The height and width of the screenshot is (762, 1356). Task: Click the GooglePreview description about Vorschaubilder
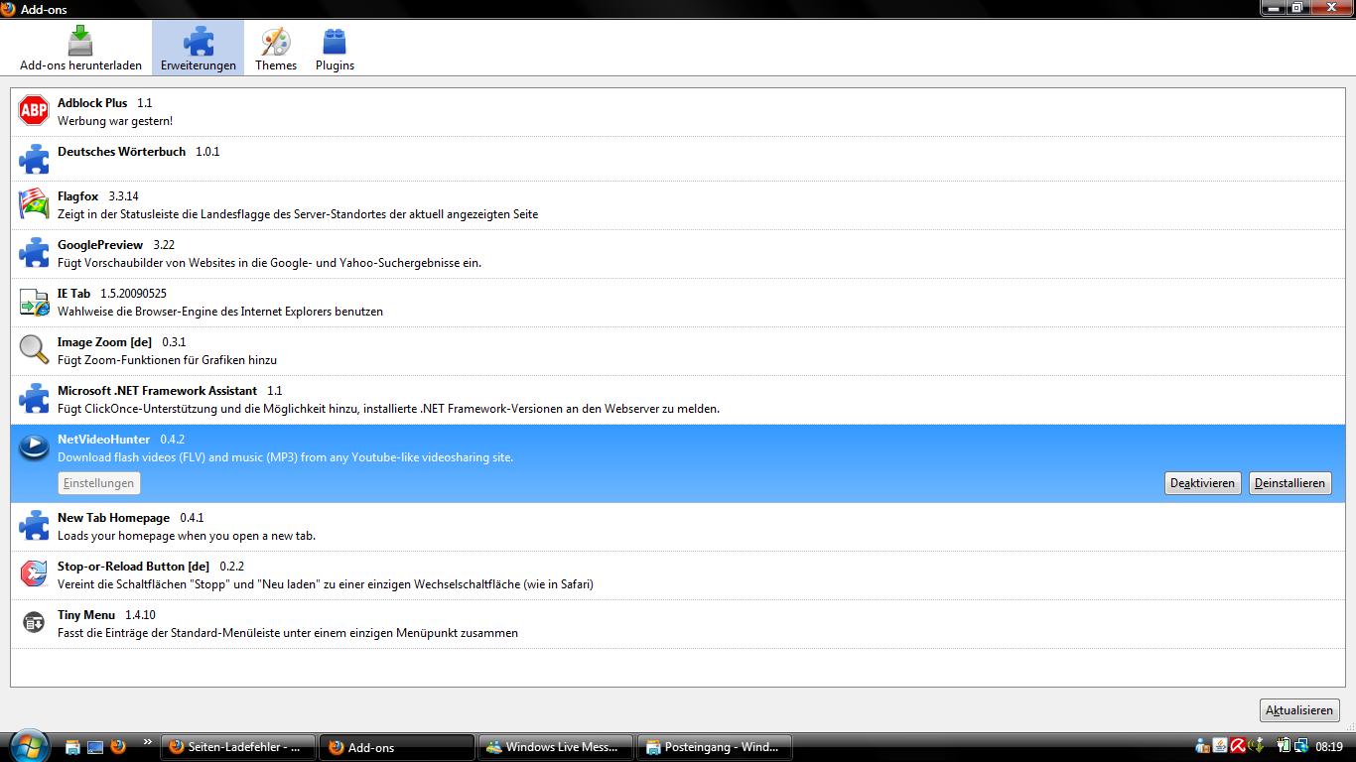click(269, 263)
